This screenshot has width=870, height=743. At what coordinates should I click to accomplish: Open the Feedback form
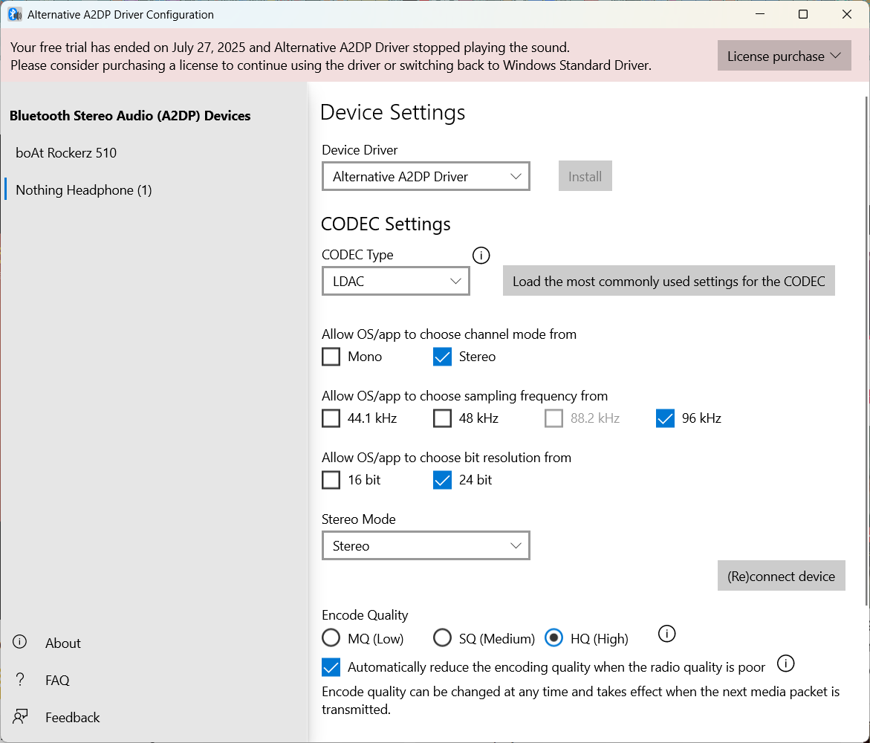pos(72,717)
